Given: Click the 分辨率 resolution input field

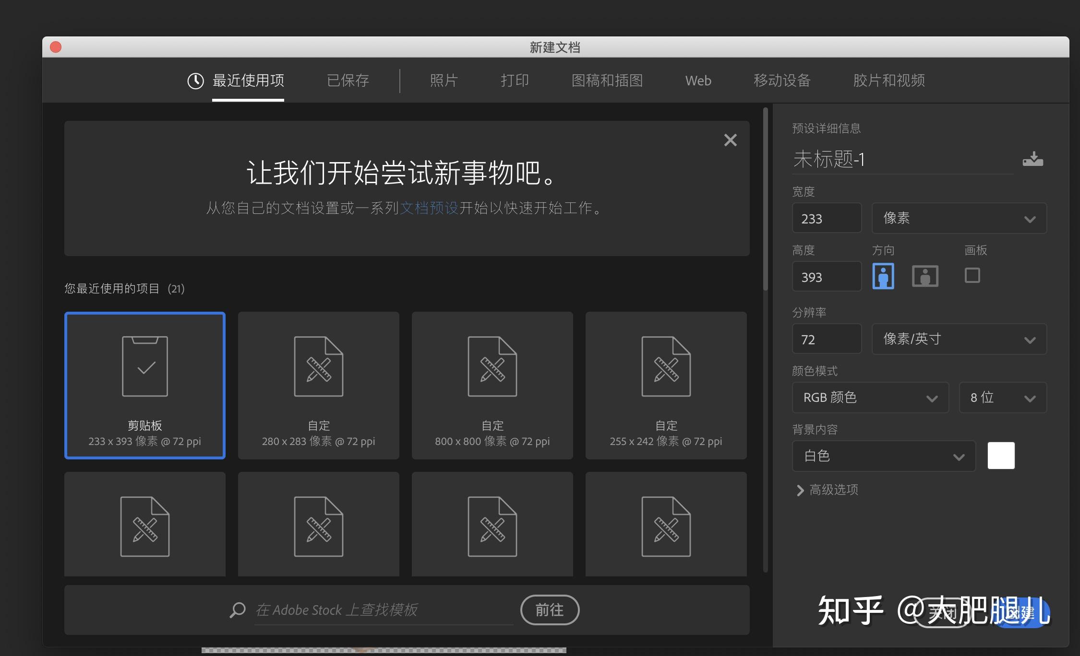Looking at the screenshot, I should click(827, 339).
